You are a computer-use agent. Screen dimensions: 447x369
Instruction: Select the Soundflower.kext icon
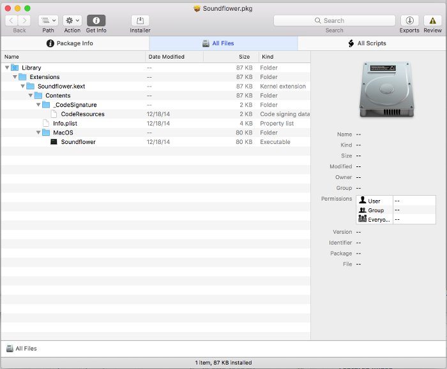(x=31, y=86)
